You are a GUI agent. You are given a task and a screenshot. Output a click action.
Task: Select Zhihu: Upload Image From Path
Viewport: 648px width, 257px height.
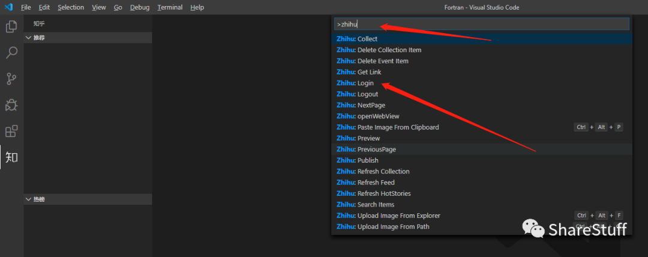click(482, 227)
